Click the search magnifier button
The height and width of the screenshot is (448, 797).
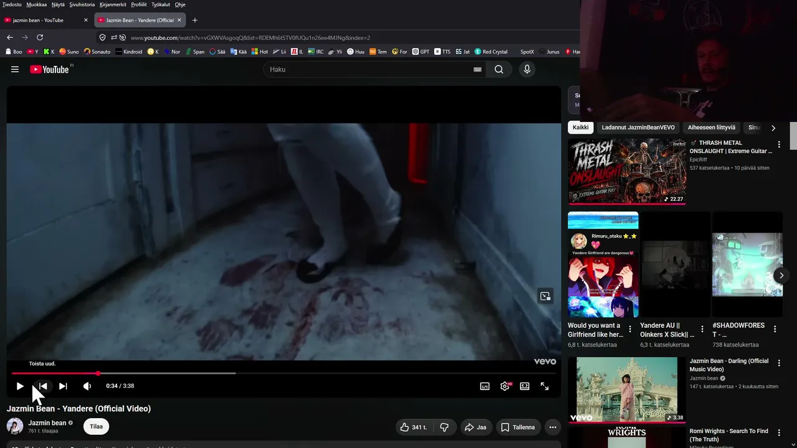tap(499, 70)
